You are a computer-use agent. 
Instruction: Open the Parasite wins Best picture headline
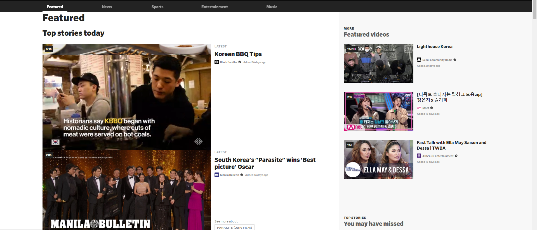265,163
